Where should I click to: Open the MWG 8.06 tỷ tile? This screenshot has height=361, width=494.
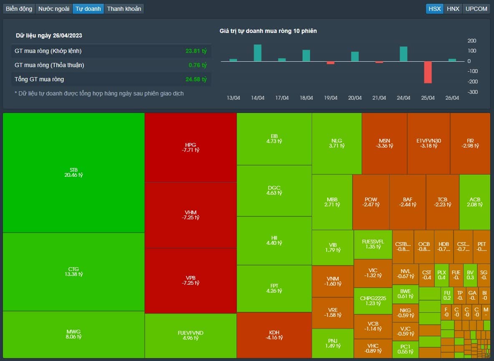click(x=74, y=334)
